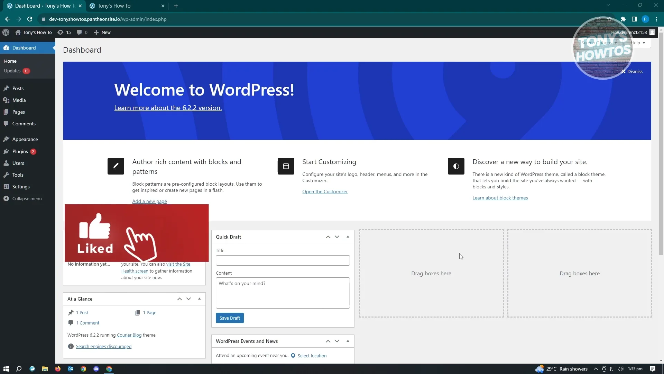Launch Firefox from the taskbar

pyautogui.click(x=58, y=368)
